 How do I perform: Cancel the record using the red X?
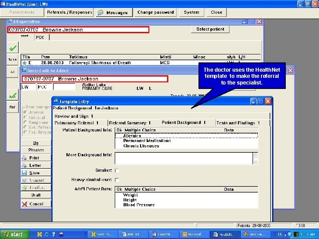point(36,204)
